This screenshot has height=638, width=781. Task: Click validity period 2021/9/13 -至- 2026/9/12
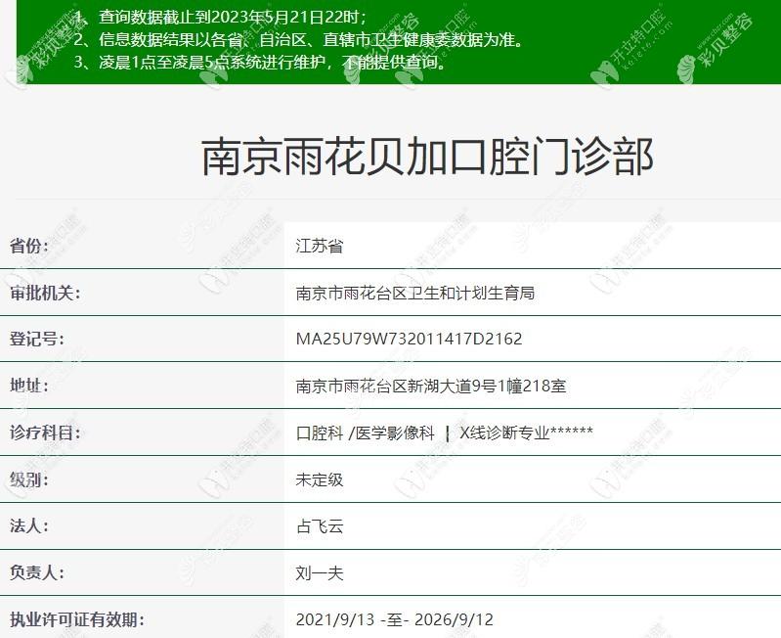[x=395, y=619]
